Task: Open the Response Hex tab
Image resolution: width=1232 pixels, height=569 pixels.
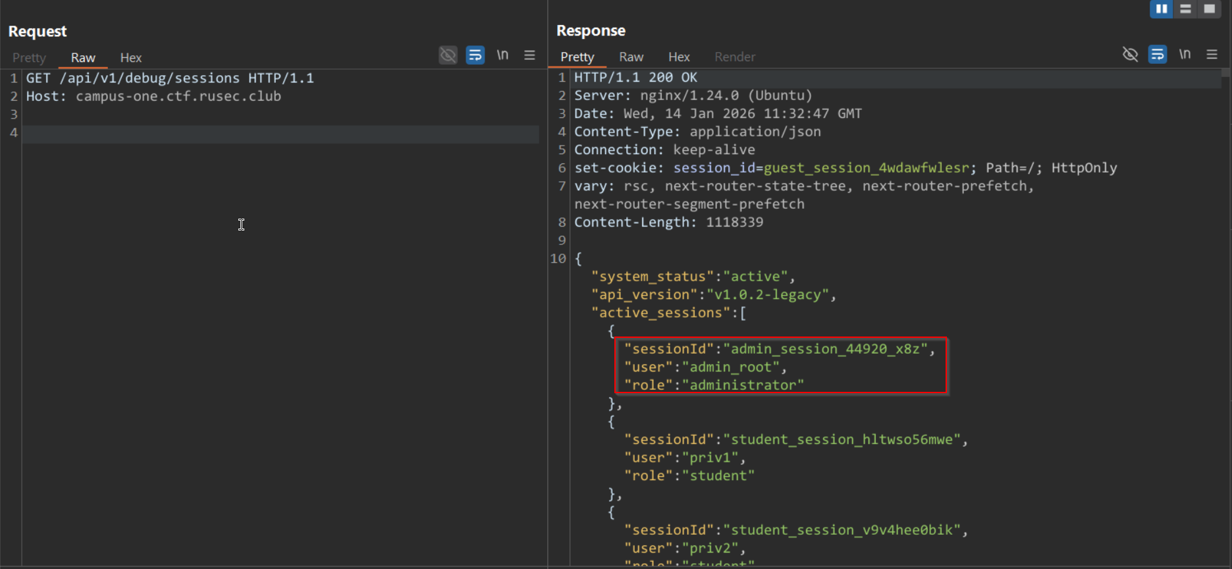Action: coord(679,57)
